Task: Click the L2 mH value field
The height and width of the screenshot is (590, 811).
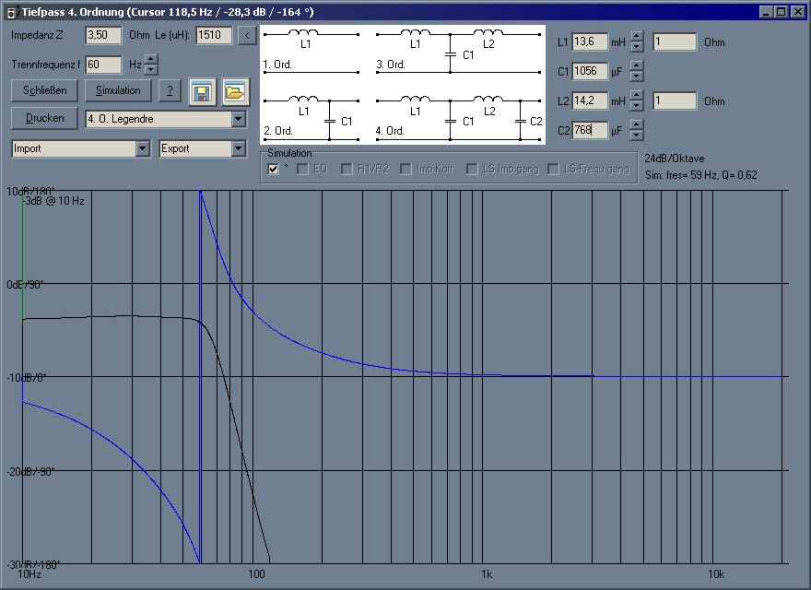Action: coord(590,100)
